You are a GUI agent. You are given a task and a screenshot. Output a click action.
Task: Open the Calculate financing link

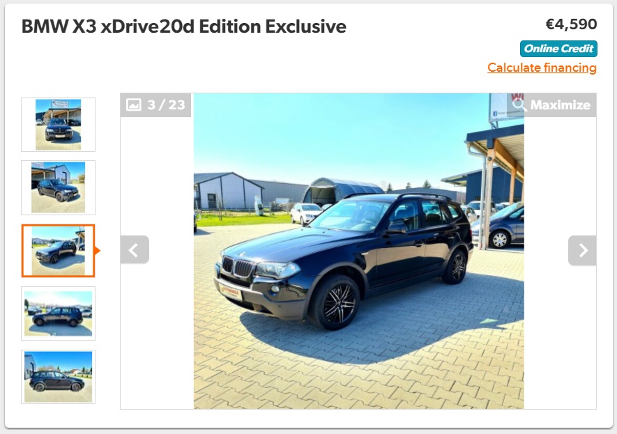(542, 68)
